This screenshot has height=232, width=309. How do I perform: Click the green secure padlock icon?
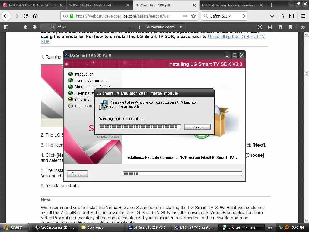(x=71, y=16)
